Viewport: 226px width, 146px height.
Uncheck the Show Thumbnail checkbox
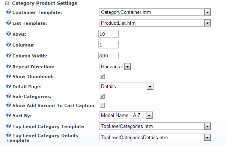102,77
